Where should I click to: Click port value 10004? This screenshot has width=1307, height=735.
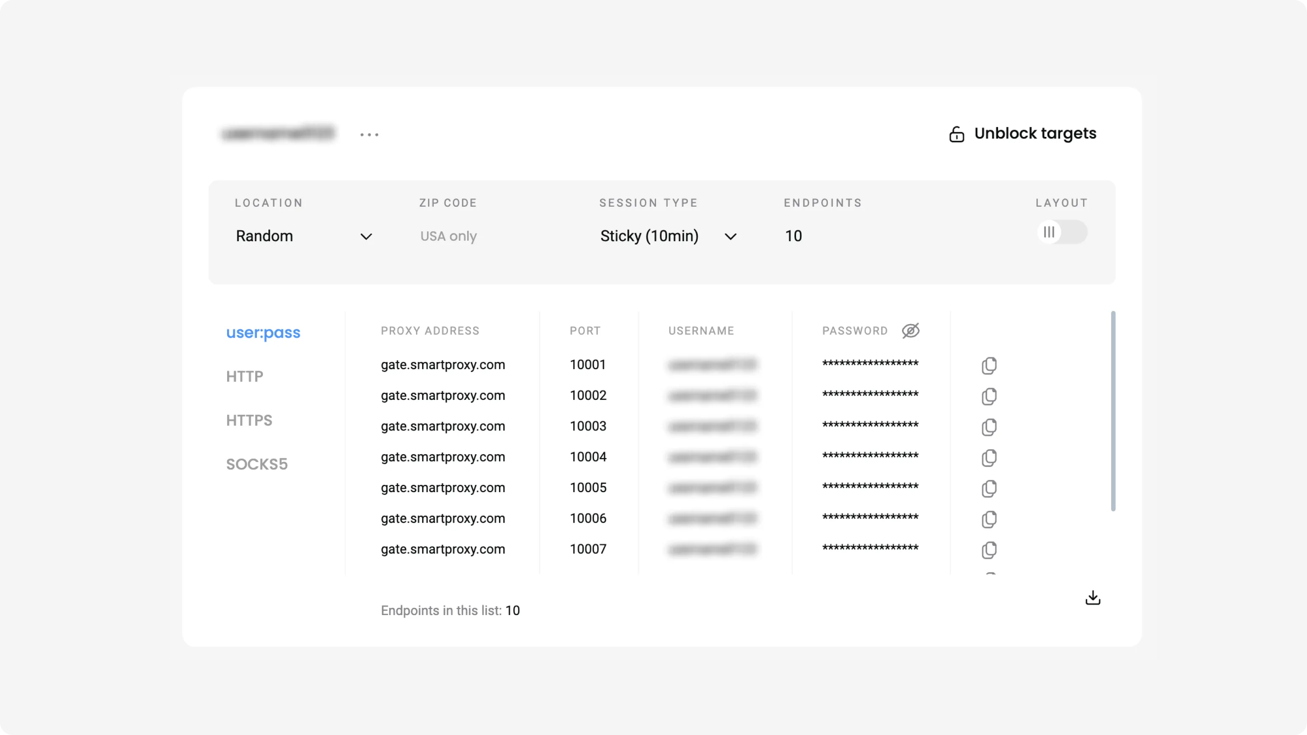(x=588, y=456)
